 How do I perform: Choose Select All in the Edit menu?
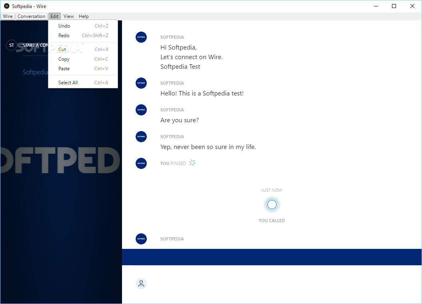coord(83,83)
